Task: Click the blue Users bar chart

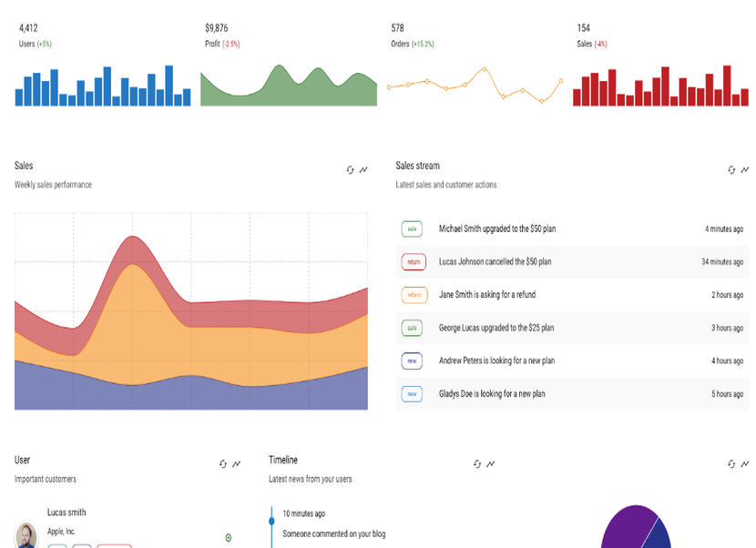Action: point(103,86)
